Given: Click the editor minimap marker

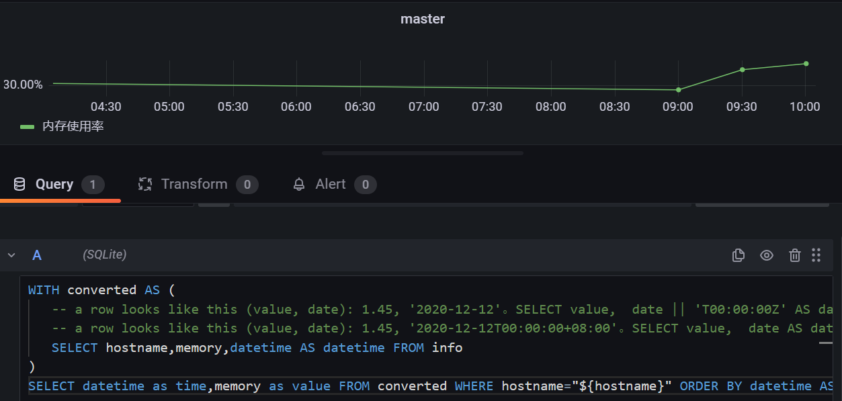Looking at the screenshot, I should tap(825, 343).
